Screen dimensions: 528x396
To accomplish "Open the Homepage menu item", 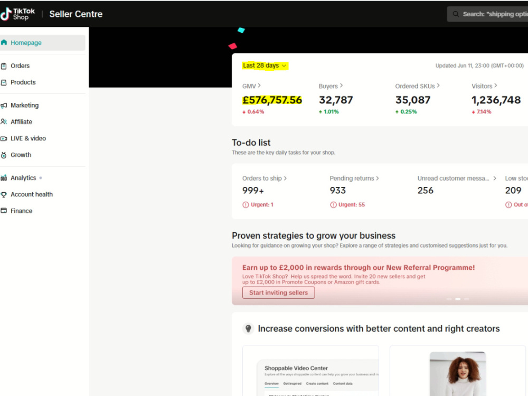I will (42, 43).
